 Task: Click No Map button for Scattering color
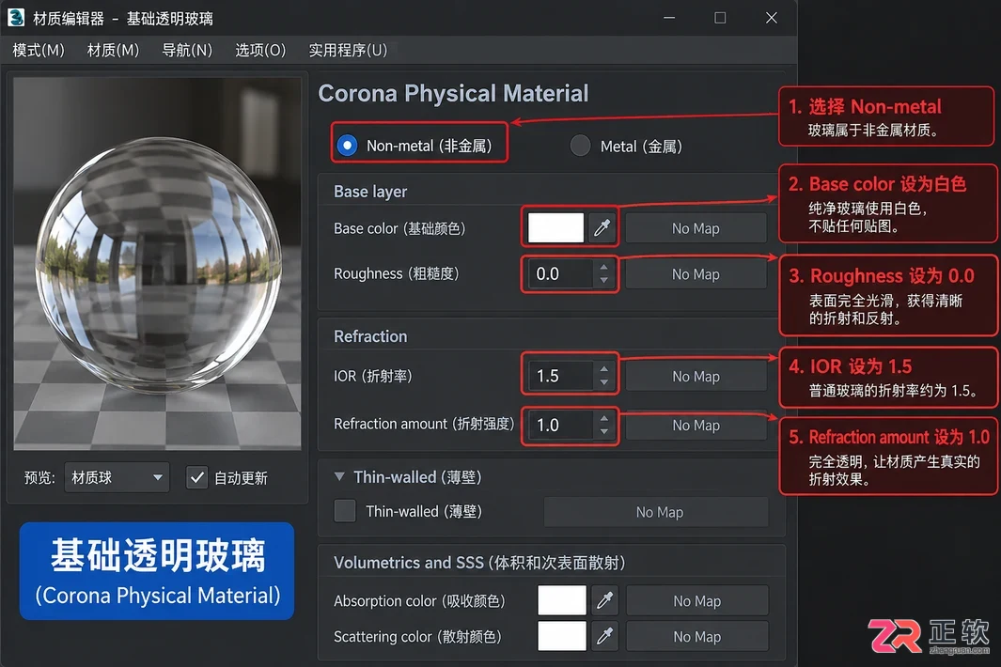(x=697, y=636)
